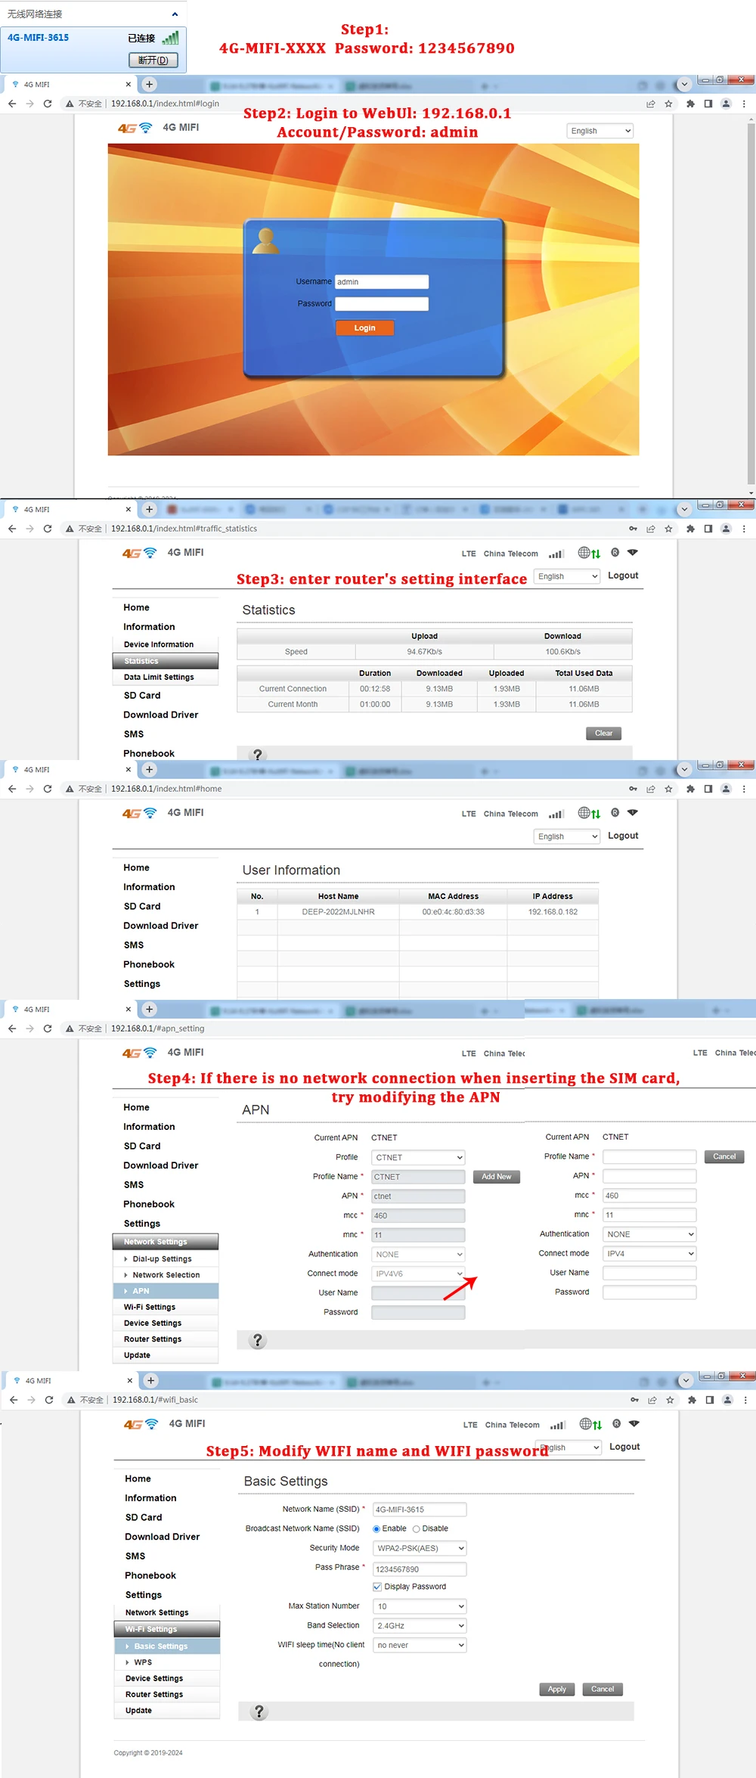Click the 断开(D) disconnect button
The image size is (756, 1778).
[153, 60]
